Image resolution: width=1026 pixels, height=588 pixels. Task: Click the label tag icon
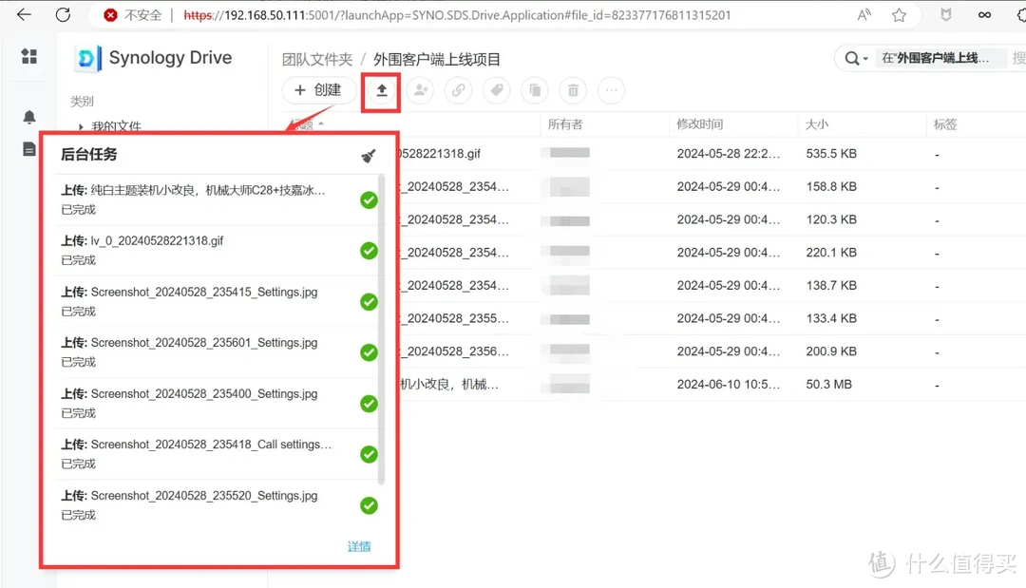point(495,90)
